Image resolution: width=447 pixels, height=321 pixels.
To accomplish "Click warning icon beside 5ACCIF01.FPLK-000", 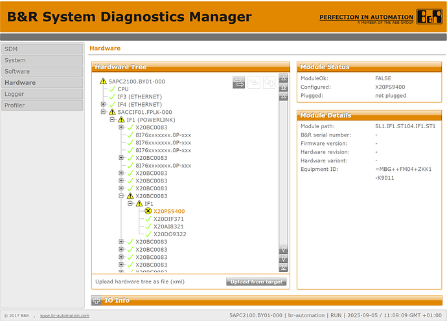I will (112, 112).
